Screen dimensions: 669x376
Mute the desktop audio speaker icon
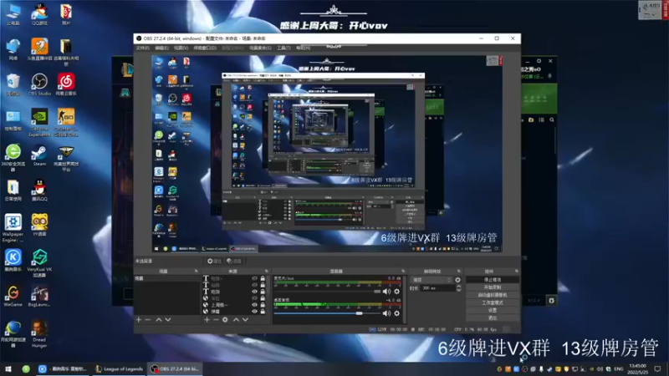[x=386, y=313]
